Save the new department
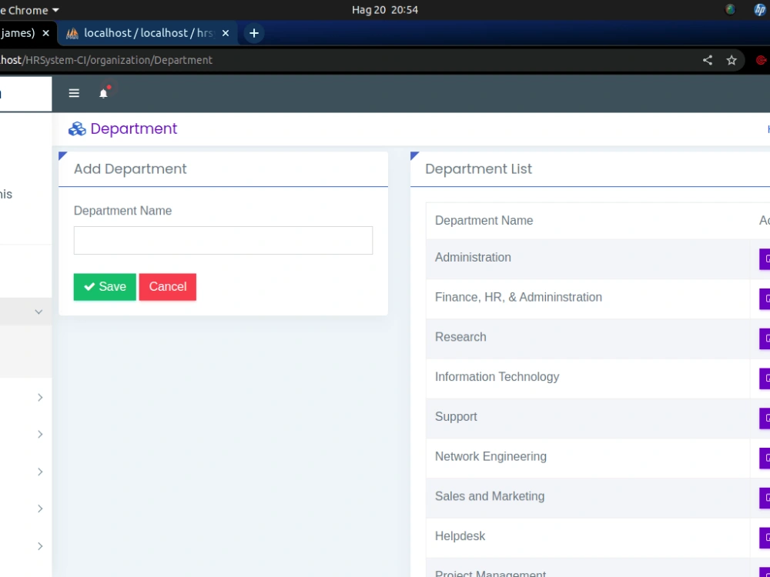770x577 pixels. point(105,286)
